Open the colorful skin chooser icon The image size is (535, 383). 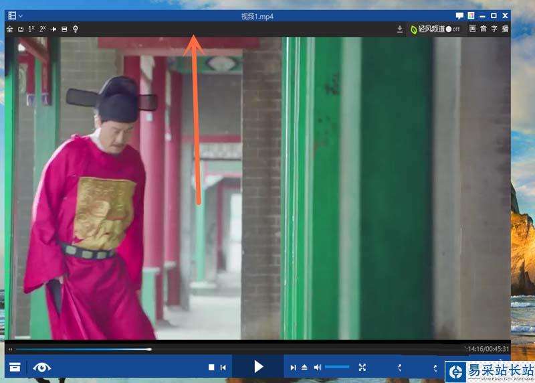click(471, 15)
